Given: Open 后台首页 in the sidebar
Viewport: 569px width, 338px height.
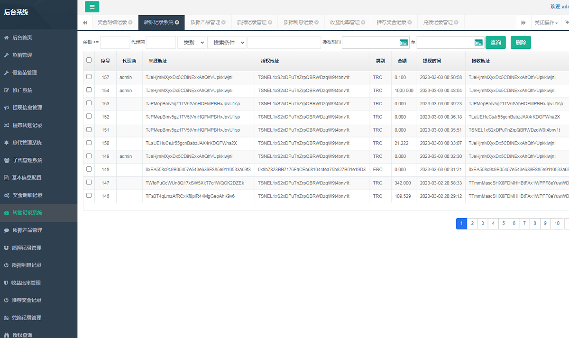Looking at the screenshot, I should pos(22,37).
